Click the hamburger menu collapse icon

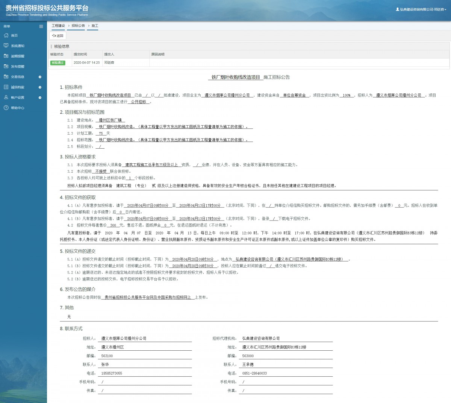pyautogui.click(x=41, y=26)
